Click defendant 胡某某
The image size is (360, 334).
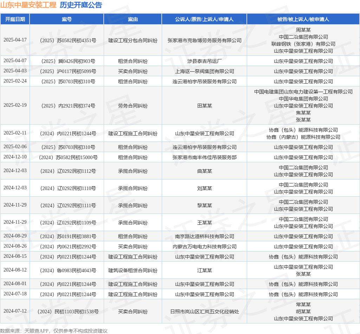click(x=303, y=312)
